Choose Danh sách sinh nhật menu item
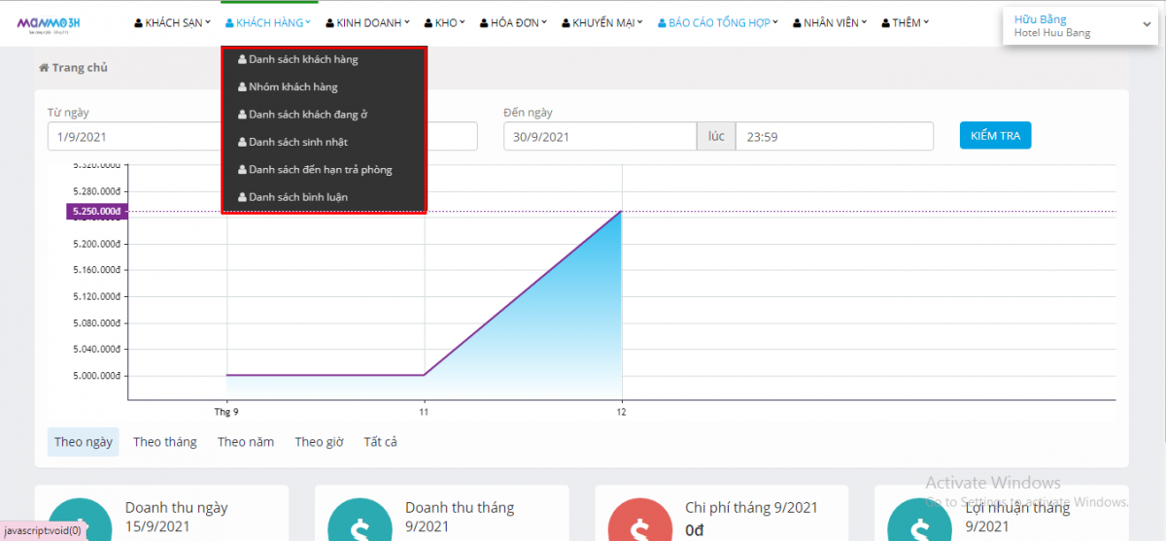Viewport: 1166px width, 541px height. (x=297, y=142)
